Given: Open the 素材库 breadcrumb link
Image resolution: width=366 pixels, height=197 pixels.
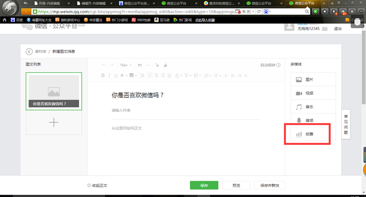Looking at the screenshot, I should click(41, 51).
